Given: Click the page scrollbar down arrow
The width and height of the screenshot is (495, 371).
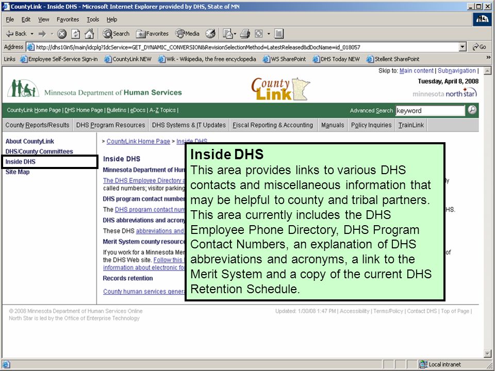Looking at the screenshot, I should tap(487, 353).
